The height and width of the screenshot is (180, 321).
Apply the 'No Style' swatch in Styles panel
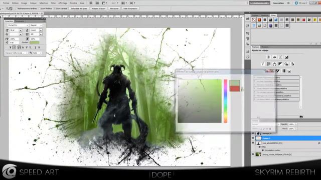coord(254,20)
